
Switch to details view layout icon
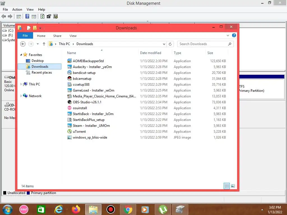coord(226,186)
